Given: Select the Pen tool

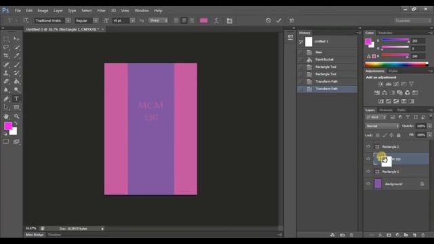Looking at the screenshot, I should pyautogui.click(x=6, y=99).
